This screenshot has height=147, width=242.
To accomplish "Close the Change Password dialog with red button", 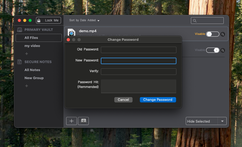I will click(x=68, y=40).
